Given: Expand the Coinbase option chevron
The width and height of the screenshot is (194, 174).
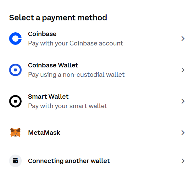Looking at the screenshot, I should click(x=183, y=39).
